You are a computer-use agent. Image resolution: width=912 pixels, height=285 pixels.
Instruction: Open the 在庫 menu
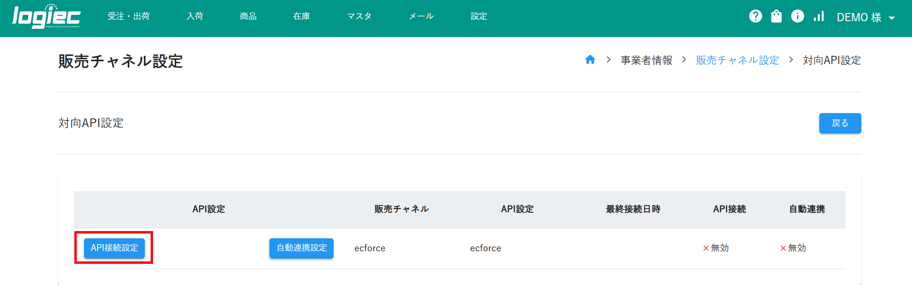(x=301, y=16)
